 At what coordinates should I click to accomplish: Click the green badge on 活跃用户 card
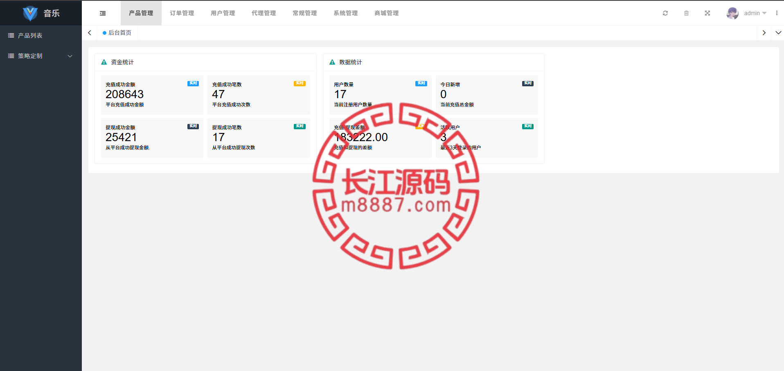(x=528, y=126)
